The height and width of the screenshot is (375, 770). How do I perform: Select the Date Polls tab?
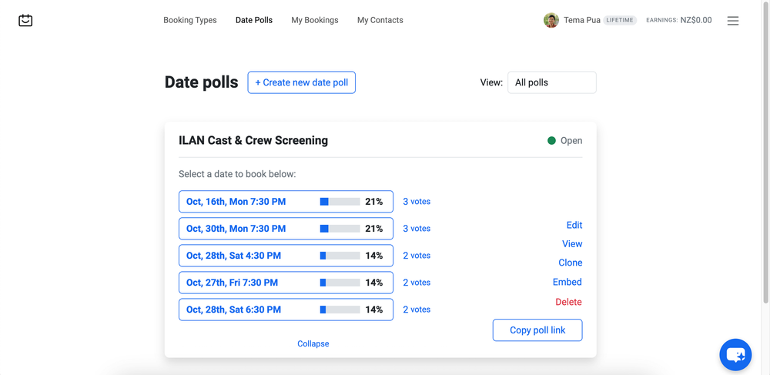(254, 20)
